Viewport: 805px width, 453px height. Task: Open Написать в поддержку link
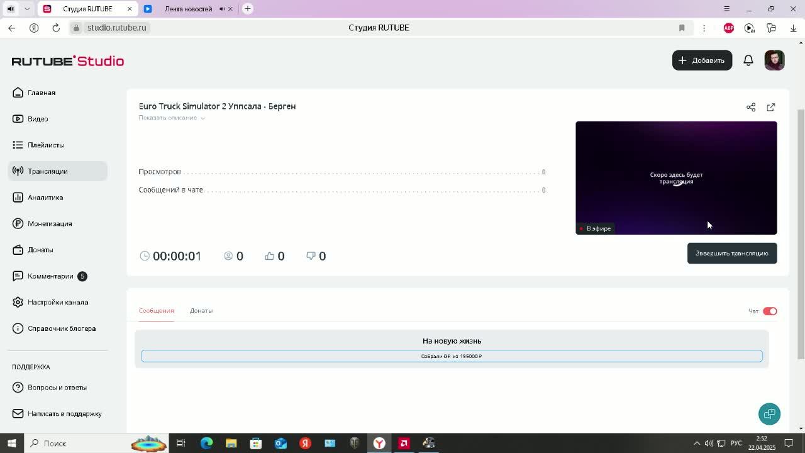(x=65, y=414)
